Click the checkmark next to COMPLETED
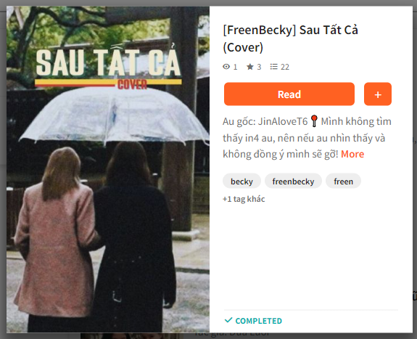417x339 pixels. [x=228, y=320]
